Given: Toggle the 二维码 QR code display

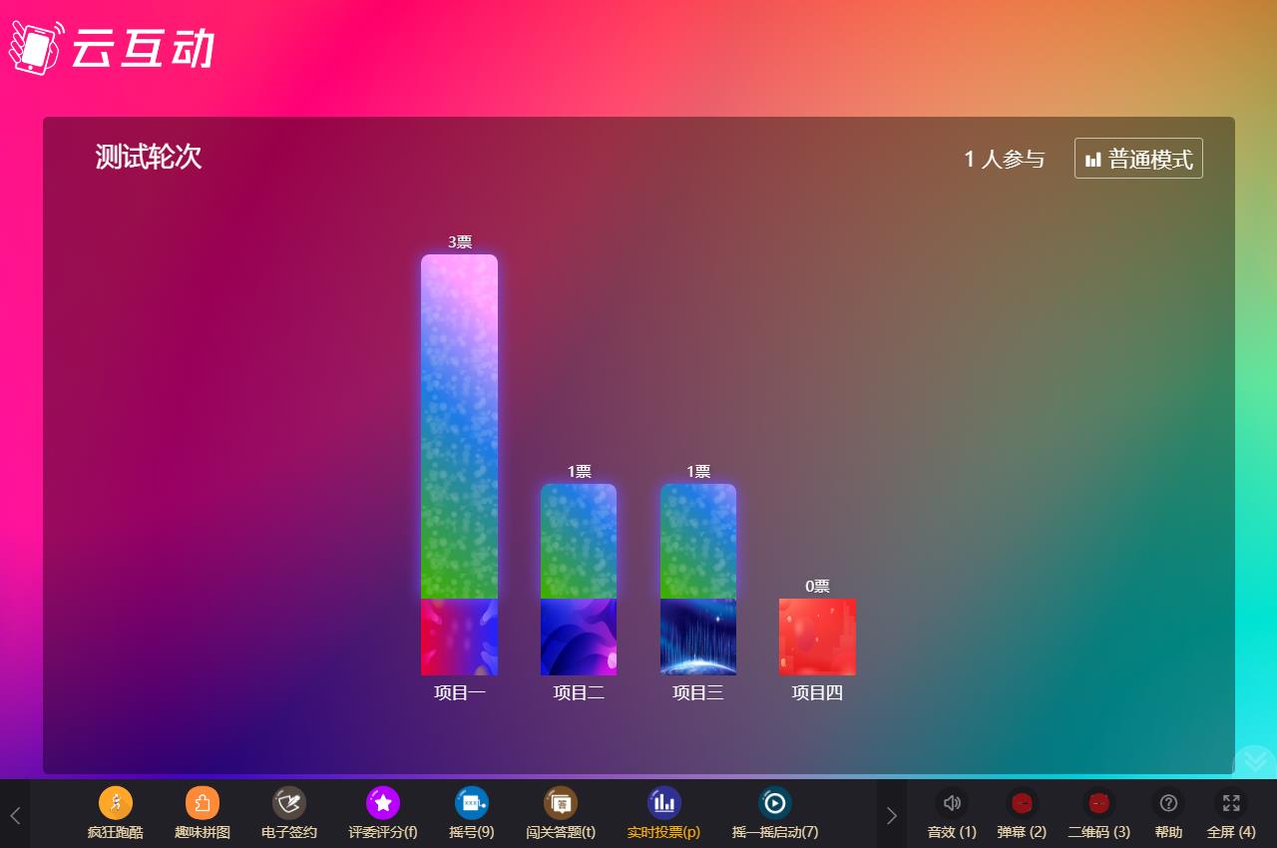Looking at the screenshot, I should 1098,803.
